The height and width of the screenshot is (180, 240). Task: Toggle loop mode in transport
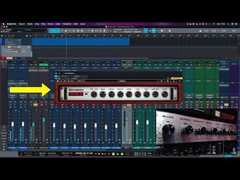coord(127,154)
